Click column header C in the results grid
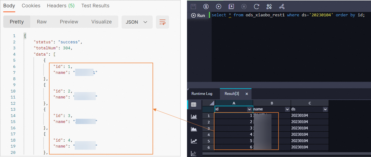371x157 pixels. 310,103
